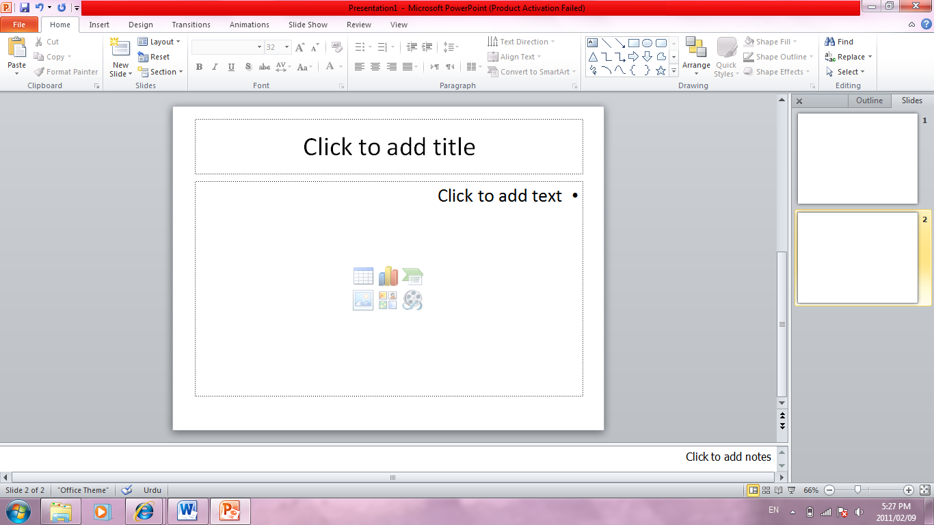Switch to the Transitions tab
Viewport: 934px width, 525px height.
pyautogui.click(x=191, y=25)
